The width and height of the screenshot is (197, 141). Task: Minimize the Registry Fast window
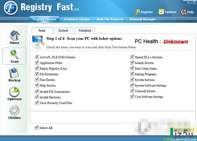tap(188, 2)
